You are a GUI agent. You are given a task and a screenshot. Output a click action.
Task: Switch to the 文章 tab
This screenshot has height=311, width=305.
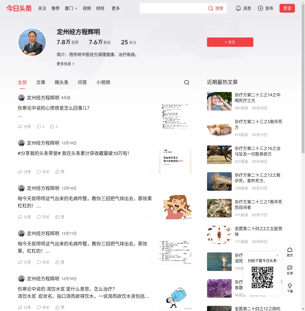pos(41,82)
